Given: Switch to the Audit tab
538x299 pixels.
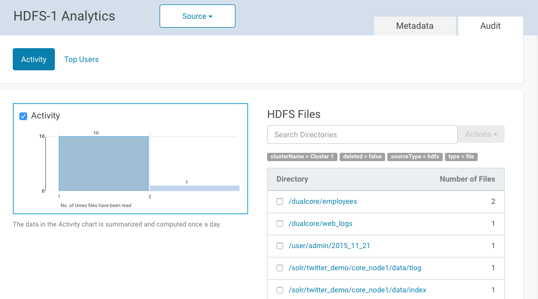Looking at the screenshot, I should coord(490,26).
